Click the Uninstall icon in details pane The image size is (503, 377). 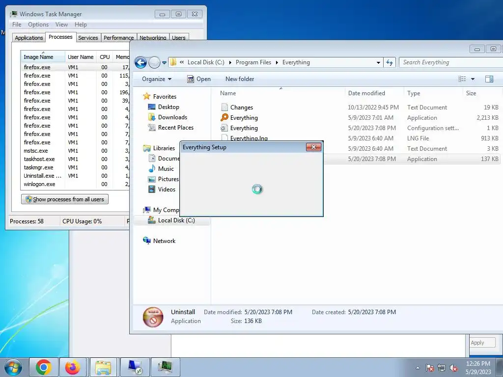[153, 317]
